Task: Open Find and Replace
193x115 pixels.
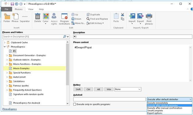Action: [97, 19]
